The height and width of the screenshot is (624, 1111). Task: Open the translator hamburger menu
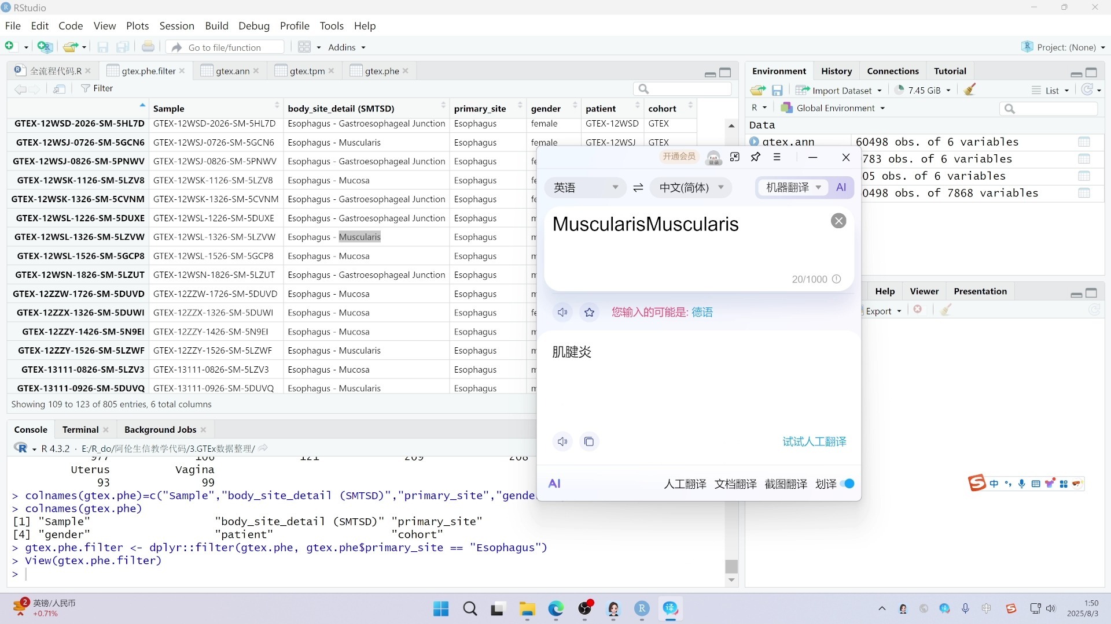[x=777, y=157]
